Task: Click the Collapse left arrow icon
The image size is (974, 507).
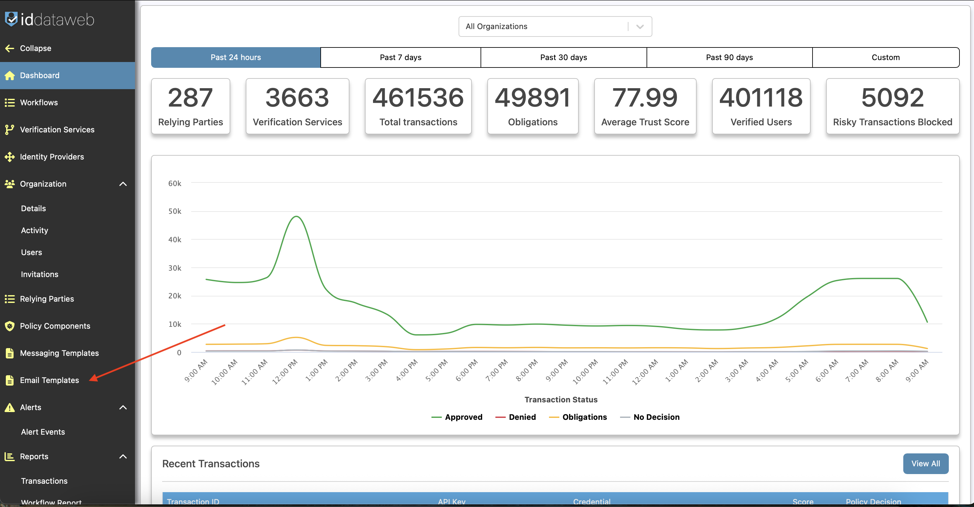Action: coord(10,48)
